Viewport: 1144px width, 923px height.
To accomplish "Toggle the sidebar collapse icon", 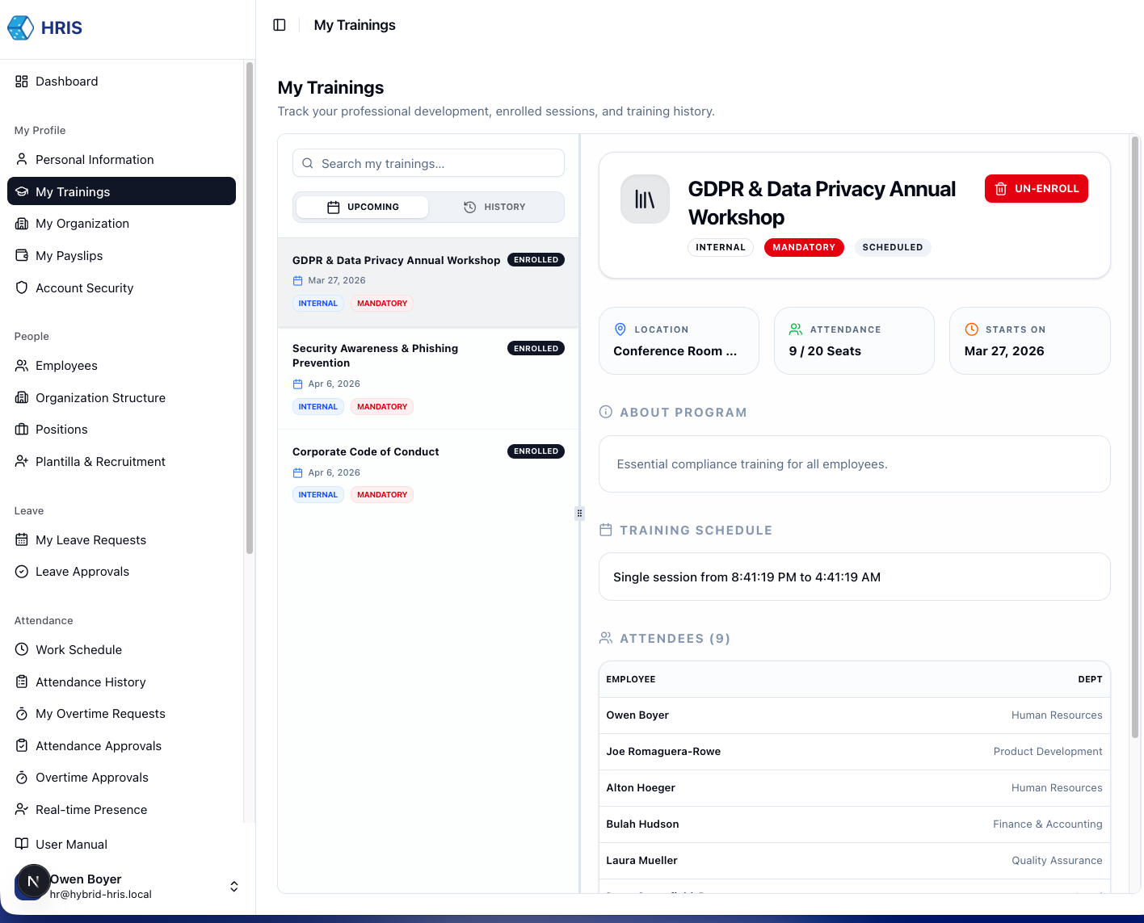I will [x=280, y=25].
